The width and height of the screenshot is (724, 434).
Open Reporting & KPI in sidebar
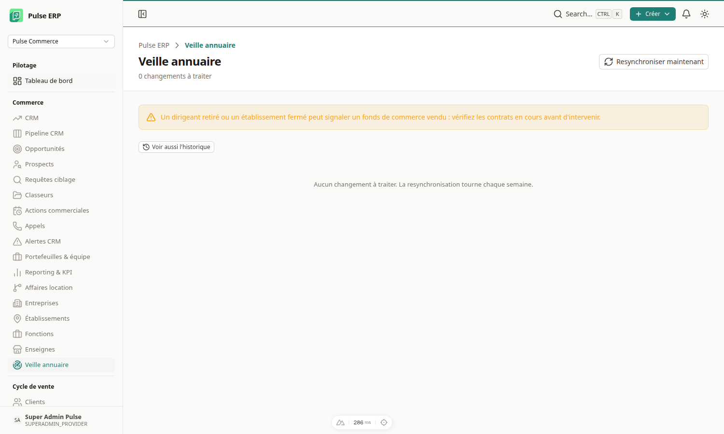pyautogui.click(x=61, y=272)
